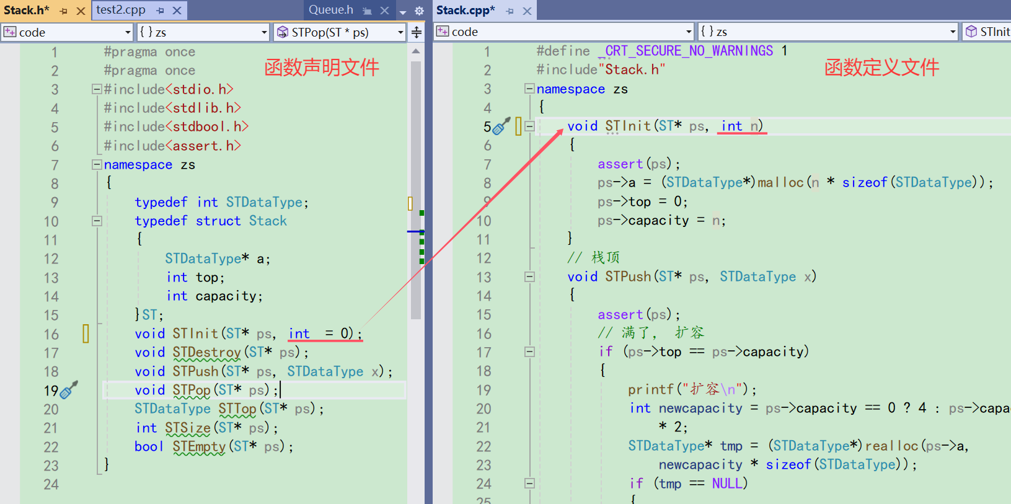
Task: Close the Stack.h* tab
Action: [81, 11]
